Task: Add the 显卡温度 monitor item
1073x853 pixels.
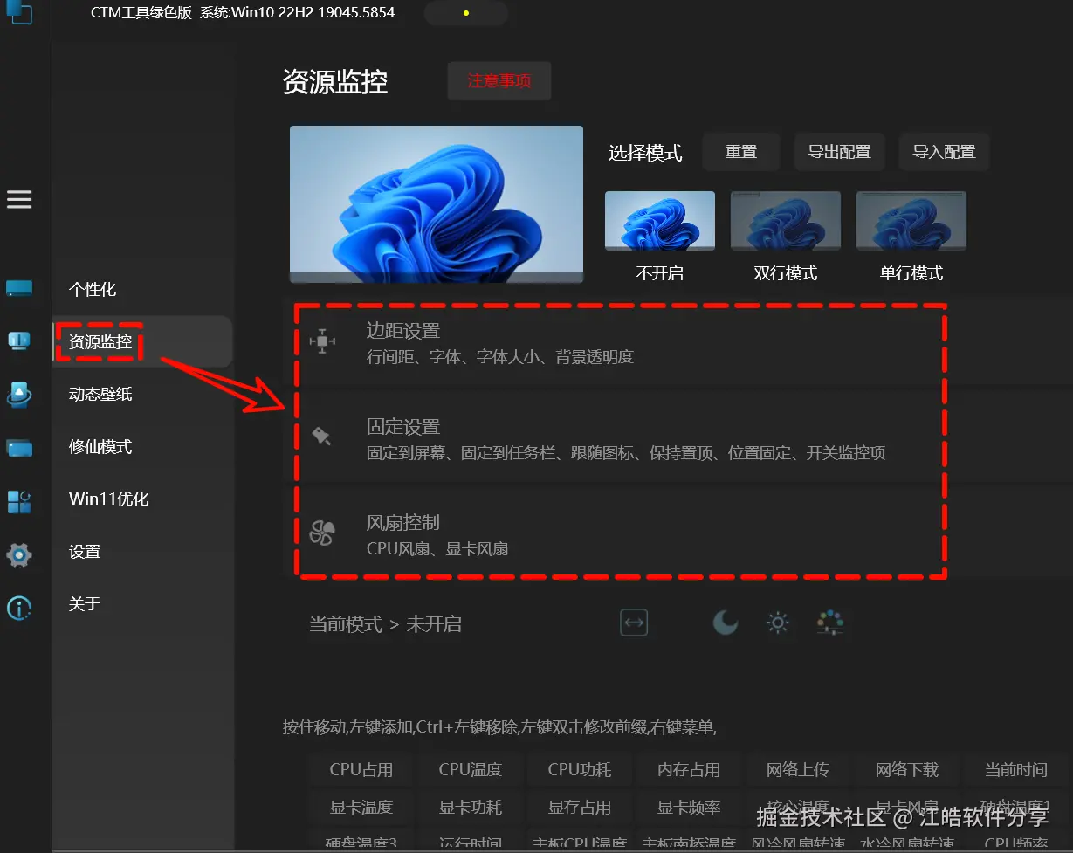Action: pyautogui.click(x=361, y=808)
